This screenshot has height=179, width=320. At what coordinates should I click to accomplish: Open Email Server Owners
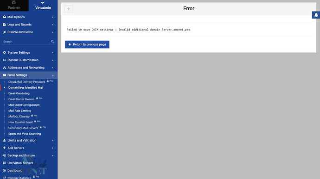(x=21, y=99)
